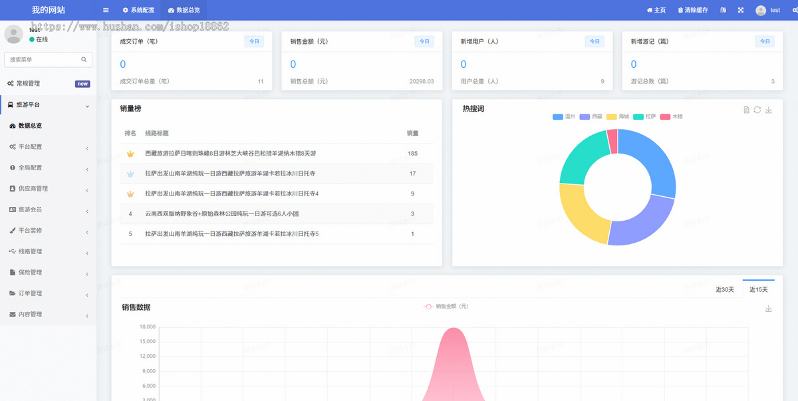798x401 pixels.
Task: Expand the 线路管理 sidebar menu
Action: (48, 251)
